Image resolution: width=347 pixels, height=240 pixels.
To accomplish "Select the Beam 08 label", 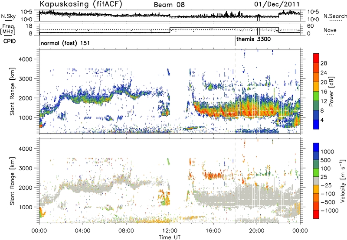I will click(x=169, y=5).
